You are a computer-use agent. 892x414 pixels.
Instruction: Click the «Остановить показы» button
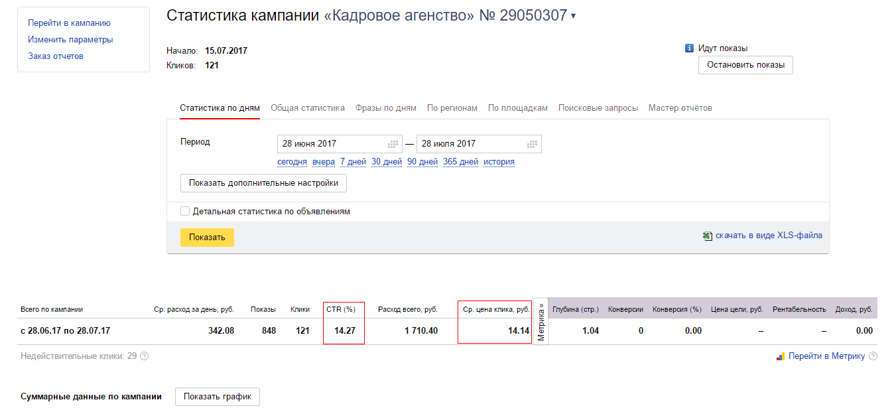tap(745, 65)
